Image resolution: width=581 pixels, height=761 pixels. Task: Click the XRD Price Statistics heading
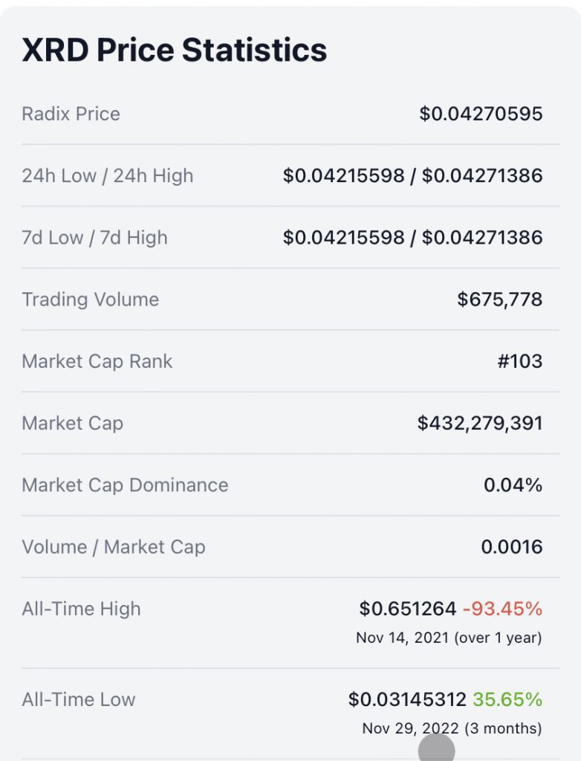[175, 50]
